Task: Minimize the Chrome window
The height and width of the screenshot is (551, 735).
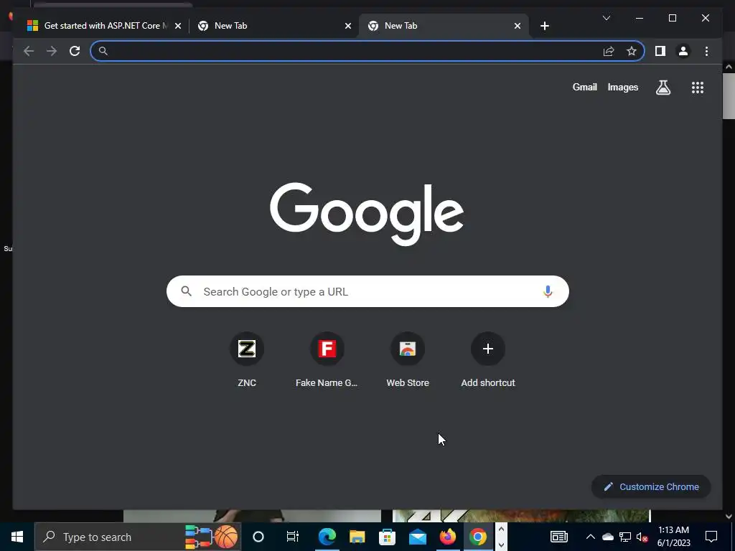Action: tap(640, 18)
